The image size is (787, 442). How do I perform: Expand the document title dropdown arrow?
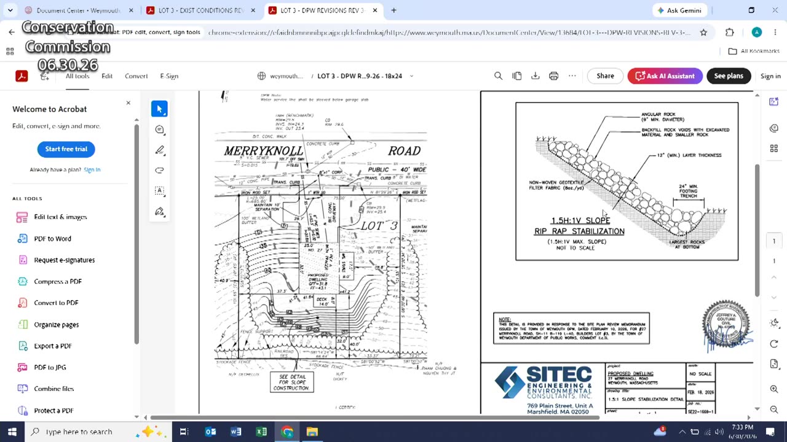[411, 76]
